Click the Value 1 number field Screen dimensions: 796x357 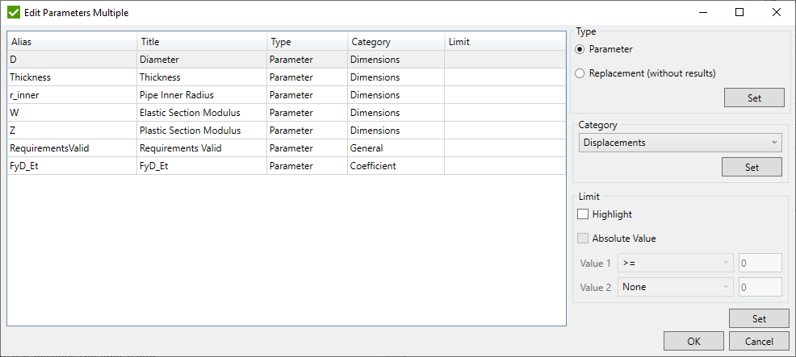(x=760, y=264)
